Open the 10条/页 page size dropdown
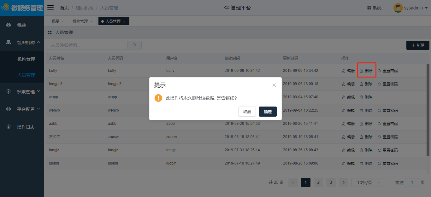Viewport: 431px width, 197px height. pos(367,182)
